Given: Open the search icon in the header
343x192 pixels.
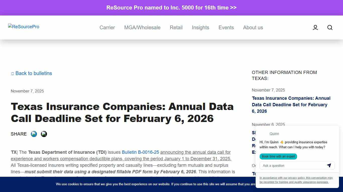Looking at the screenshot, I should [330, 27].
